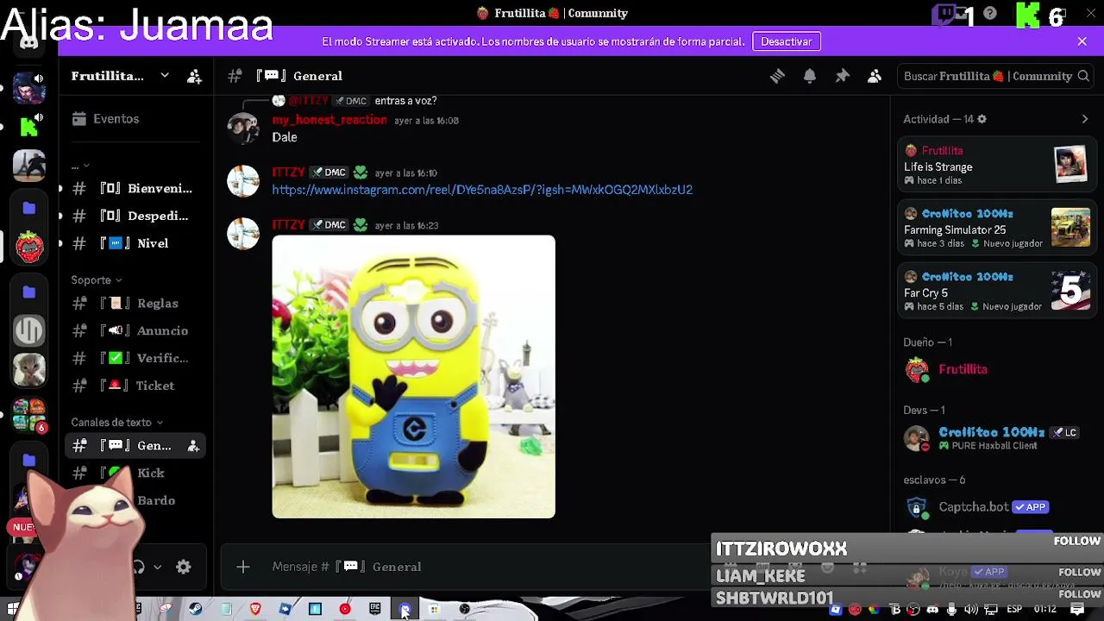Click the Activity settings gear icon
This screenshot has width=1104, height=621.
(982, 119)
